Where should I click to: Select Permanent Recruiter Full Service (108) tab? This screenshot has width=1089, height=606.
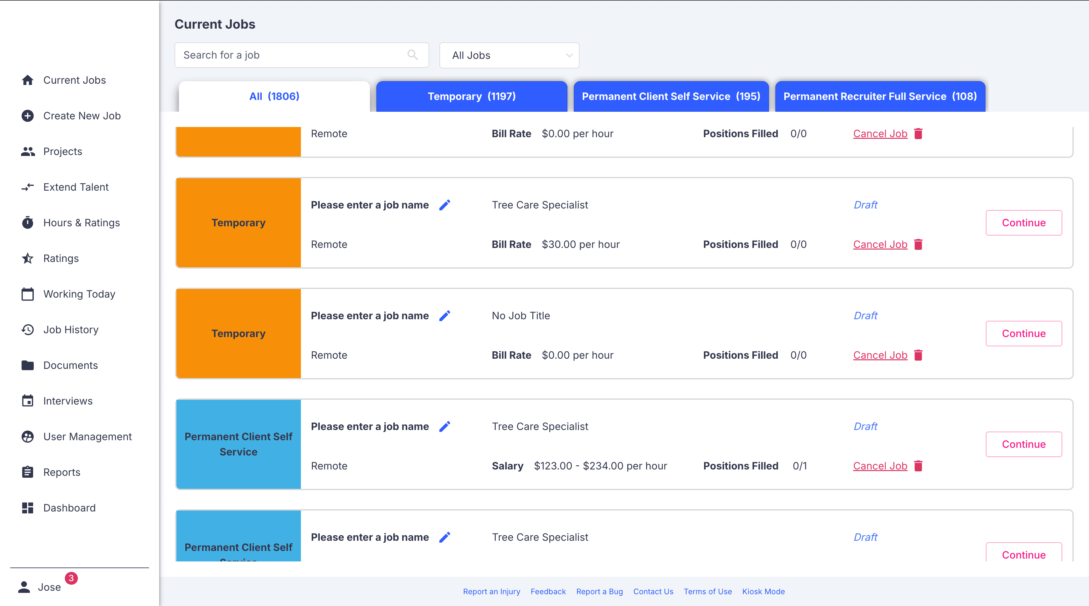(880, 96)
